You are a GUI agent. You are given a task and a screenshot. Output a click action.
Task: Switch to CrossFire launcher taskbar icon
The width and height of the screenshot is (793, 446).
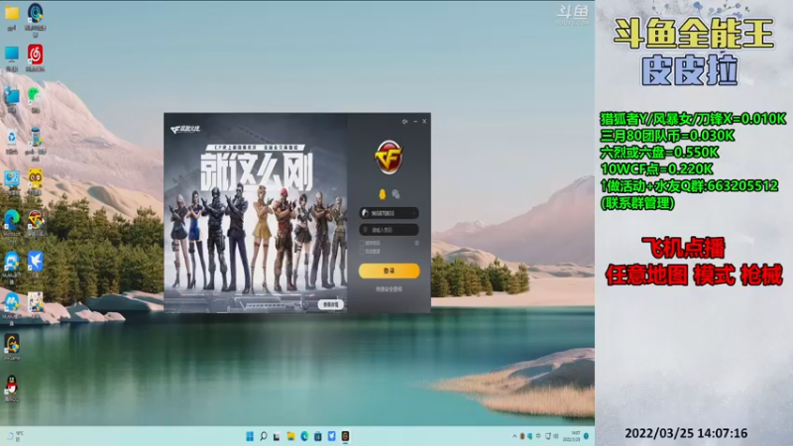click(x=345, y=436)
